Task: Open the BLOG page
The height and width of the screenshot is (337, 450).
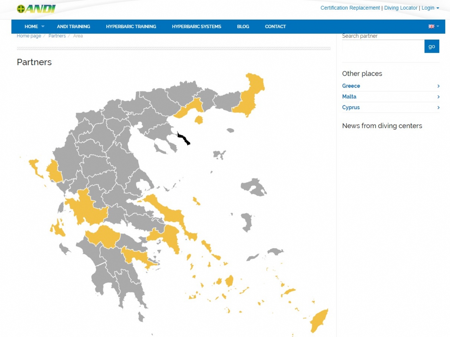Action: point(243,27)
